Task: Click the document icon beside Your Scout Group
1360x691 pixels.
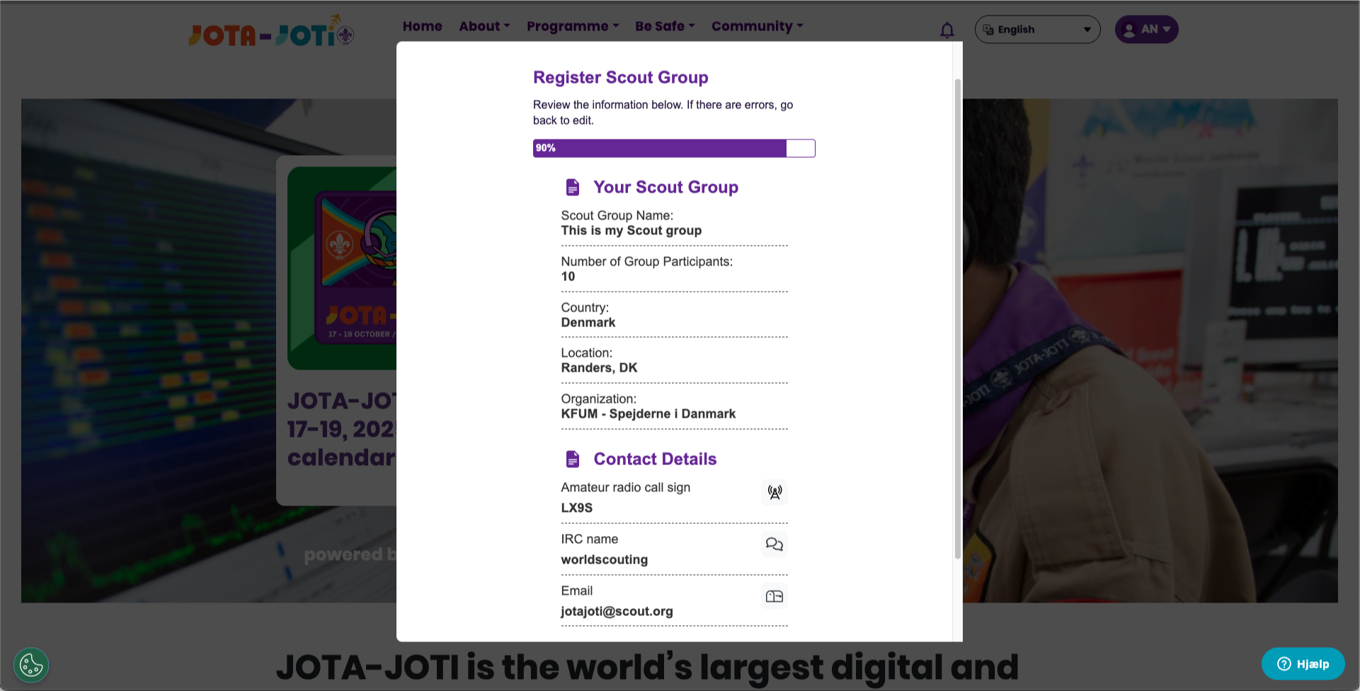Action: (x=573, y=187)
